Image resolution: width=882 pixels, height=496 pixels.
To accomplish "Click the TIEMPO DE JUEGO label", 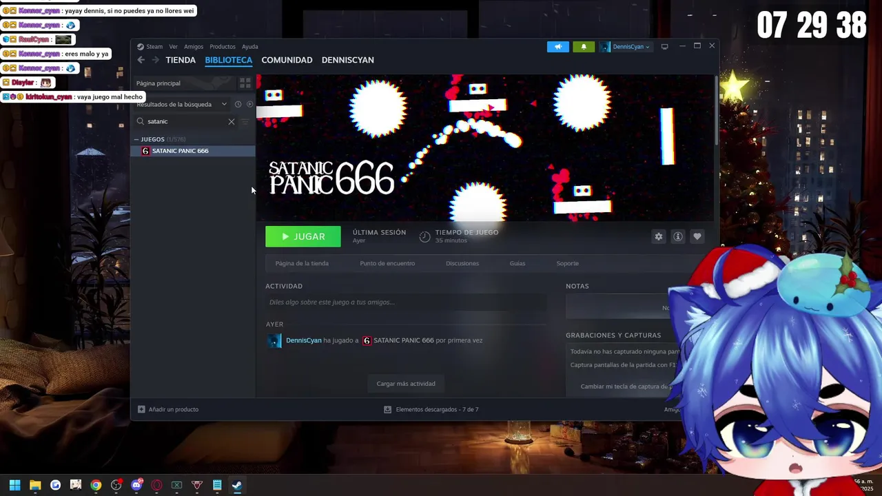I will tap(466, 232).
